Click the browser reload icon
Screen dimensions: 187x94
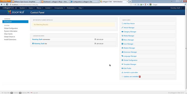[x=135, y=5]
